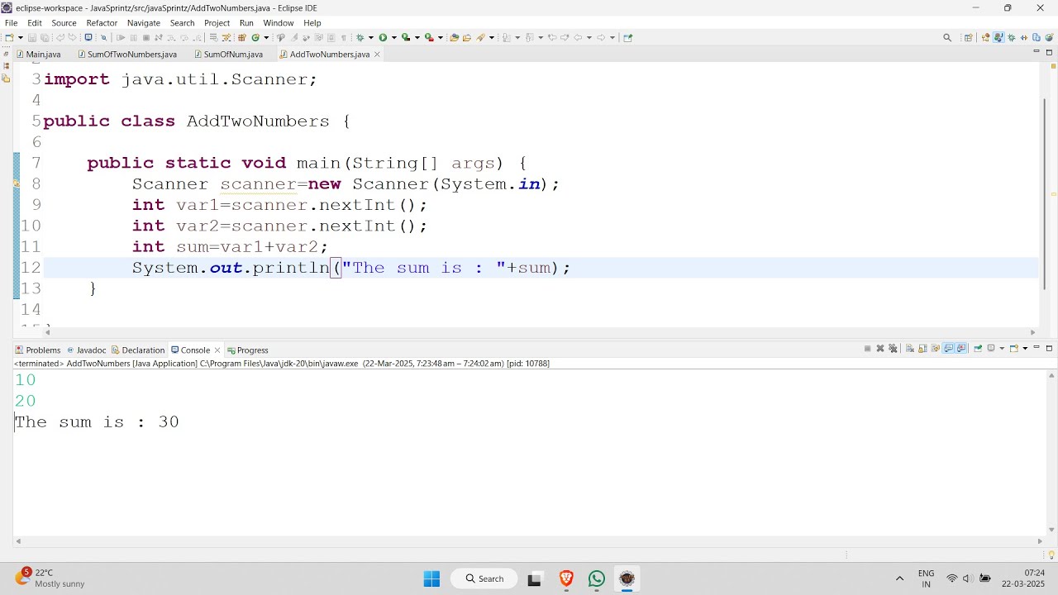The image size is (1058, 595).
Task: Click the Back navigation arrow dropdown
Action: click(x=589, y=37)
